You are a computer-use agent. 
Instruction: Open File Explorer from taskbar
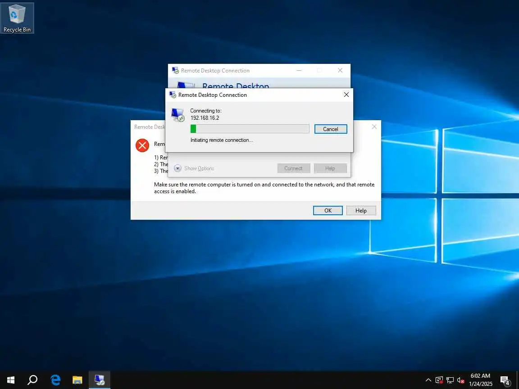(77, 380)
